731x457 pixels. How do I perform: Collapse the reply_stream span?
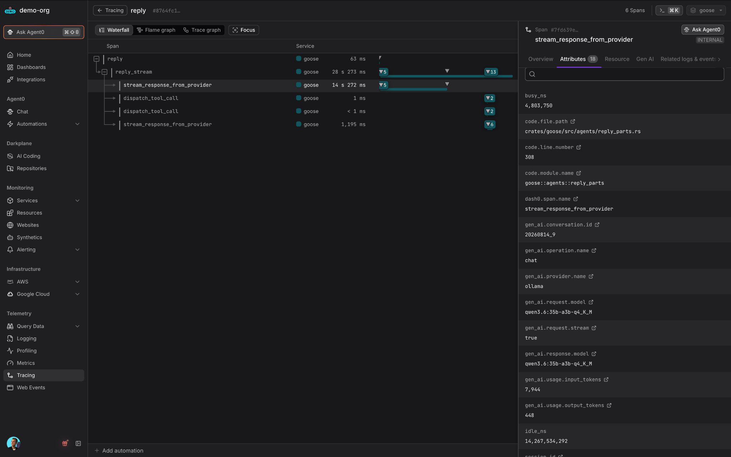coord(105,72)
